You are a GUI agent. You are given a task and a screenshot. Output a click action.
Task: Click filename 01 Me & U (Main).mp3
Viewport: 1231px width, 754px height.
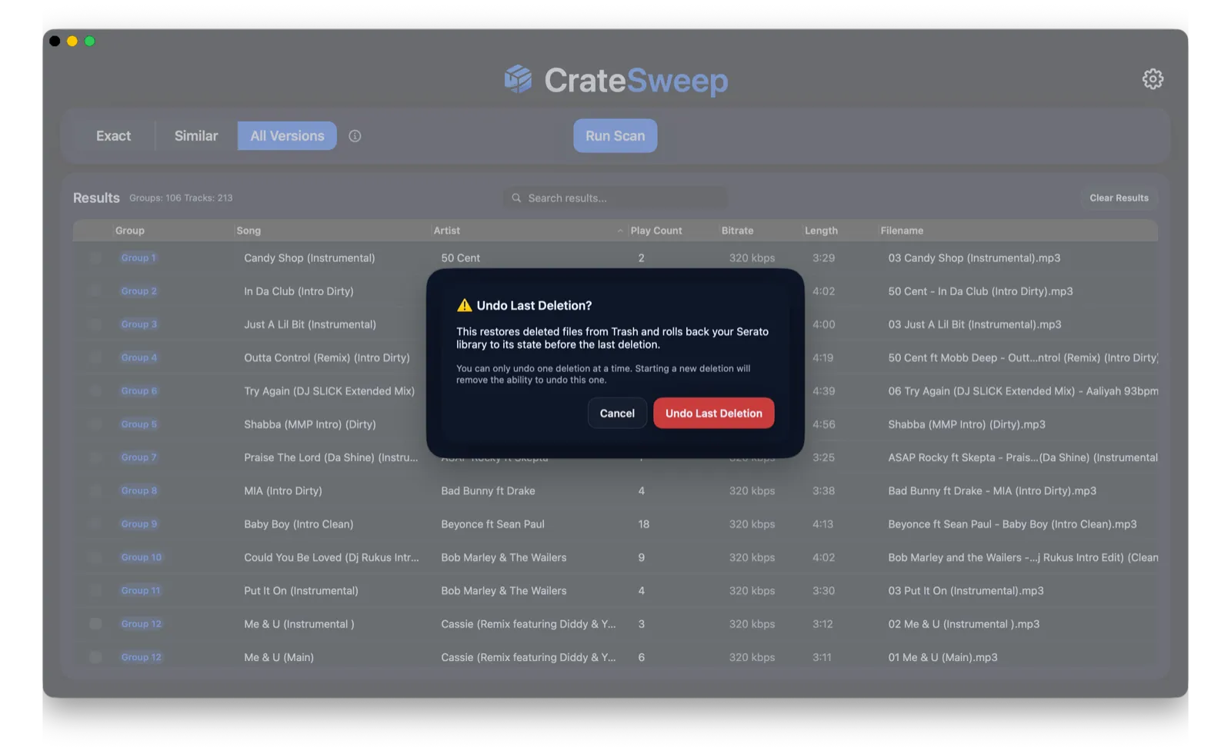click(942, 657)
